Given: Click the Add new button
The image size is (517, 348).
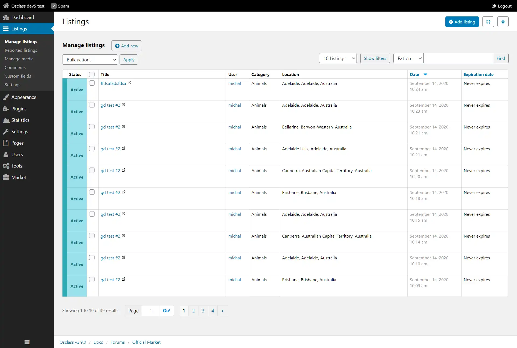Looking at the screenshot, I should [127, 46].
